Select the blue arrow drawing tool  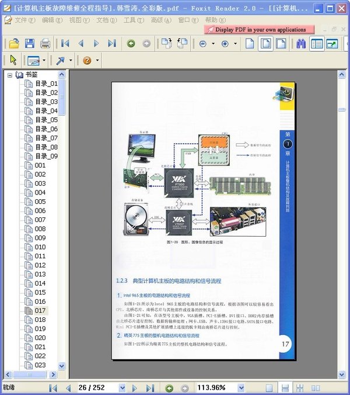[x=60, y=60]
